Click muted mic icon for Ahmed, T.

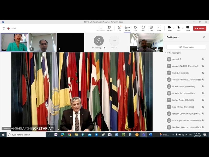point(203,59)
